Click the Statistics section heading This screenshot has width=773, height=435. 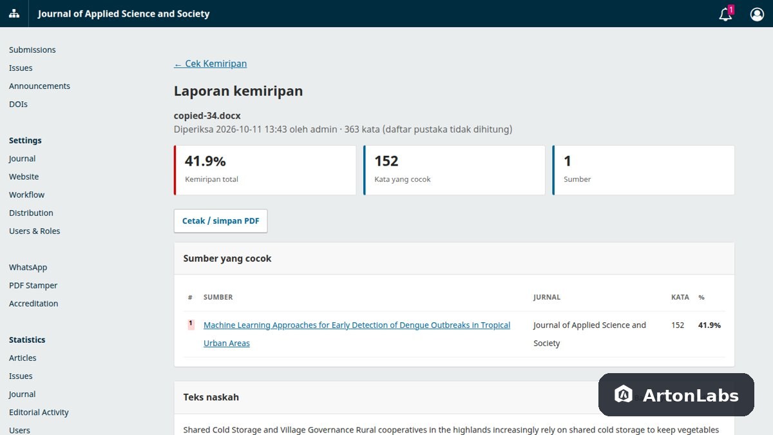click(27, 340)
